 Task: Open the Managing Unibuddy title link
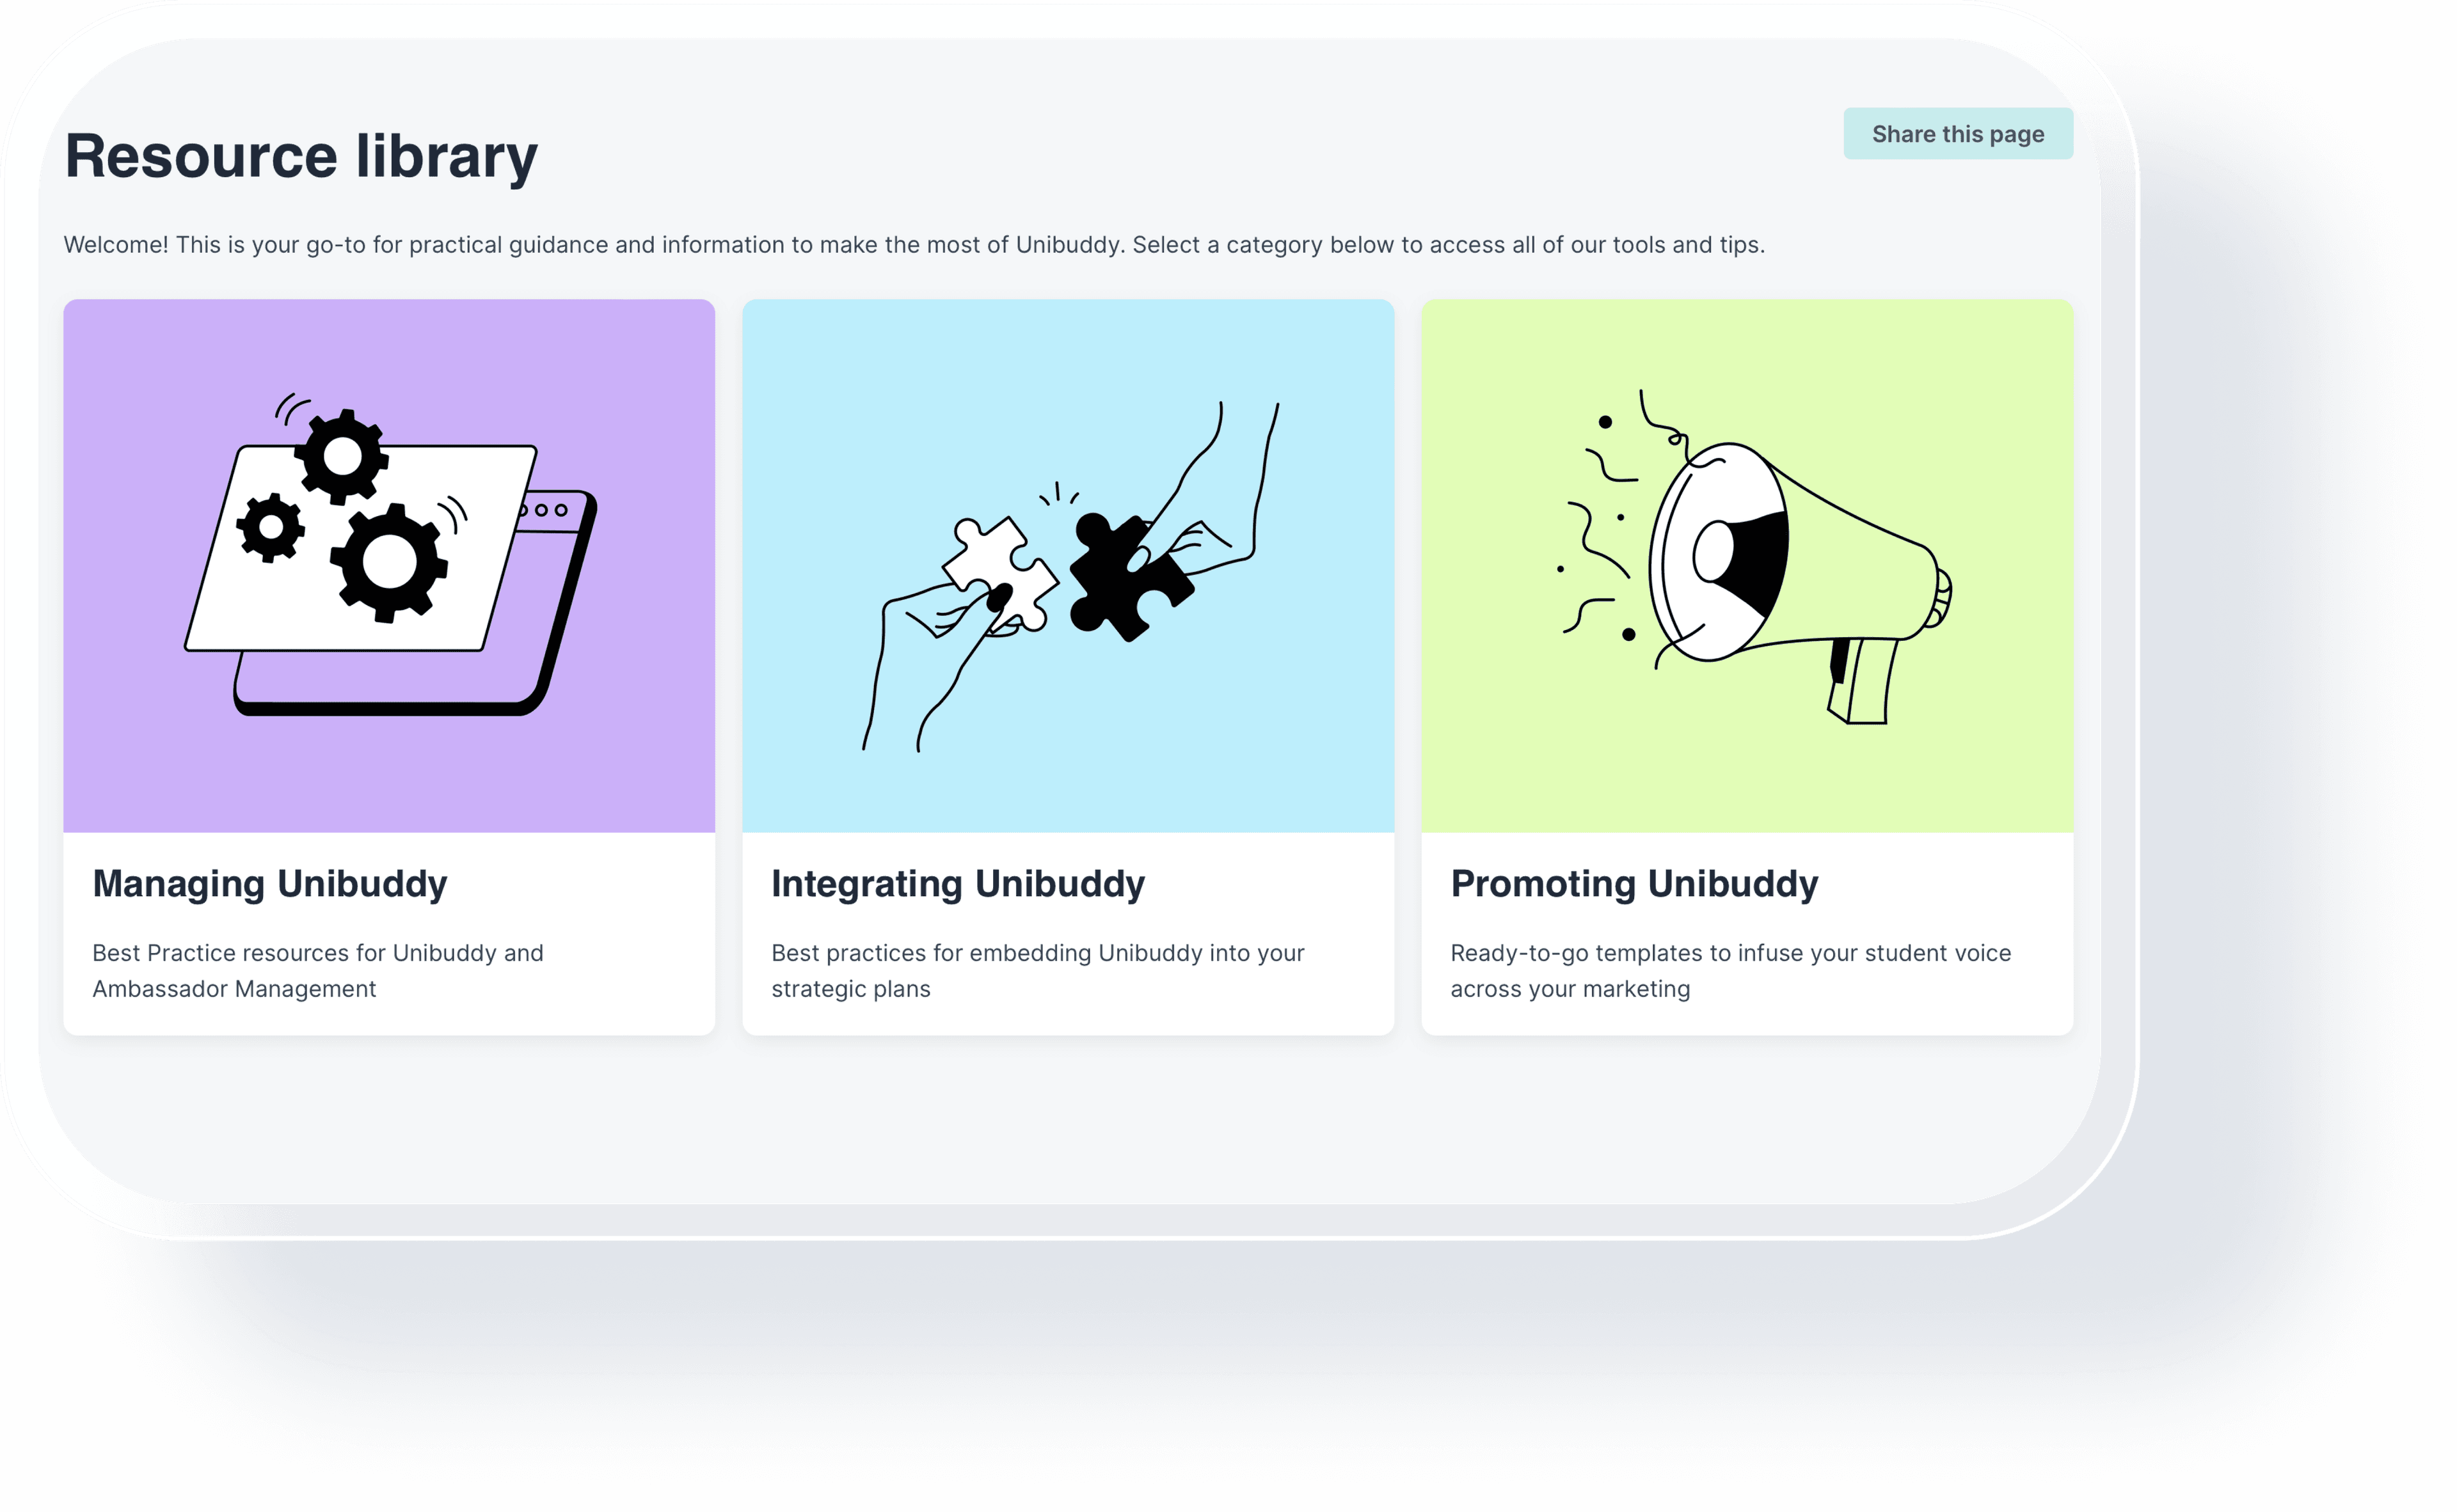(270, 884)
